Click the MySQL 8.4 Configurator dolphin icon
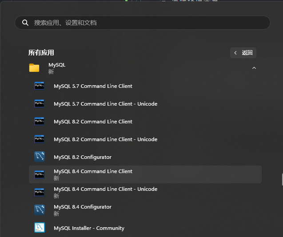Viewport: 283px width, 237px height. click(40, 210)
